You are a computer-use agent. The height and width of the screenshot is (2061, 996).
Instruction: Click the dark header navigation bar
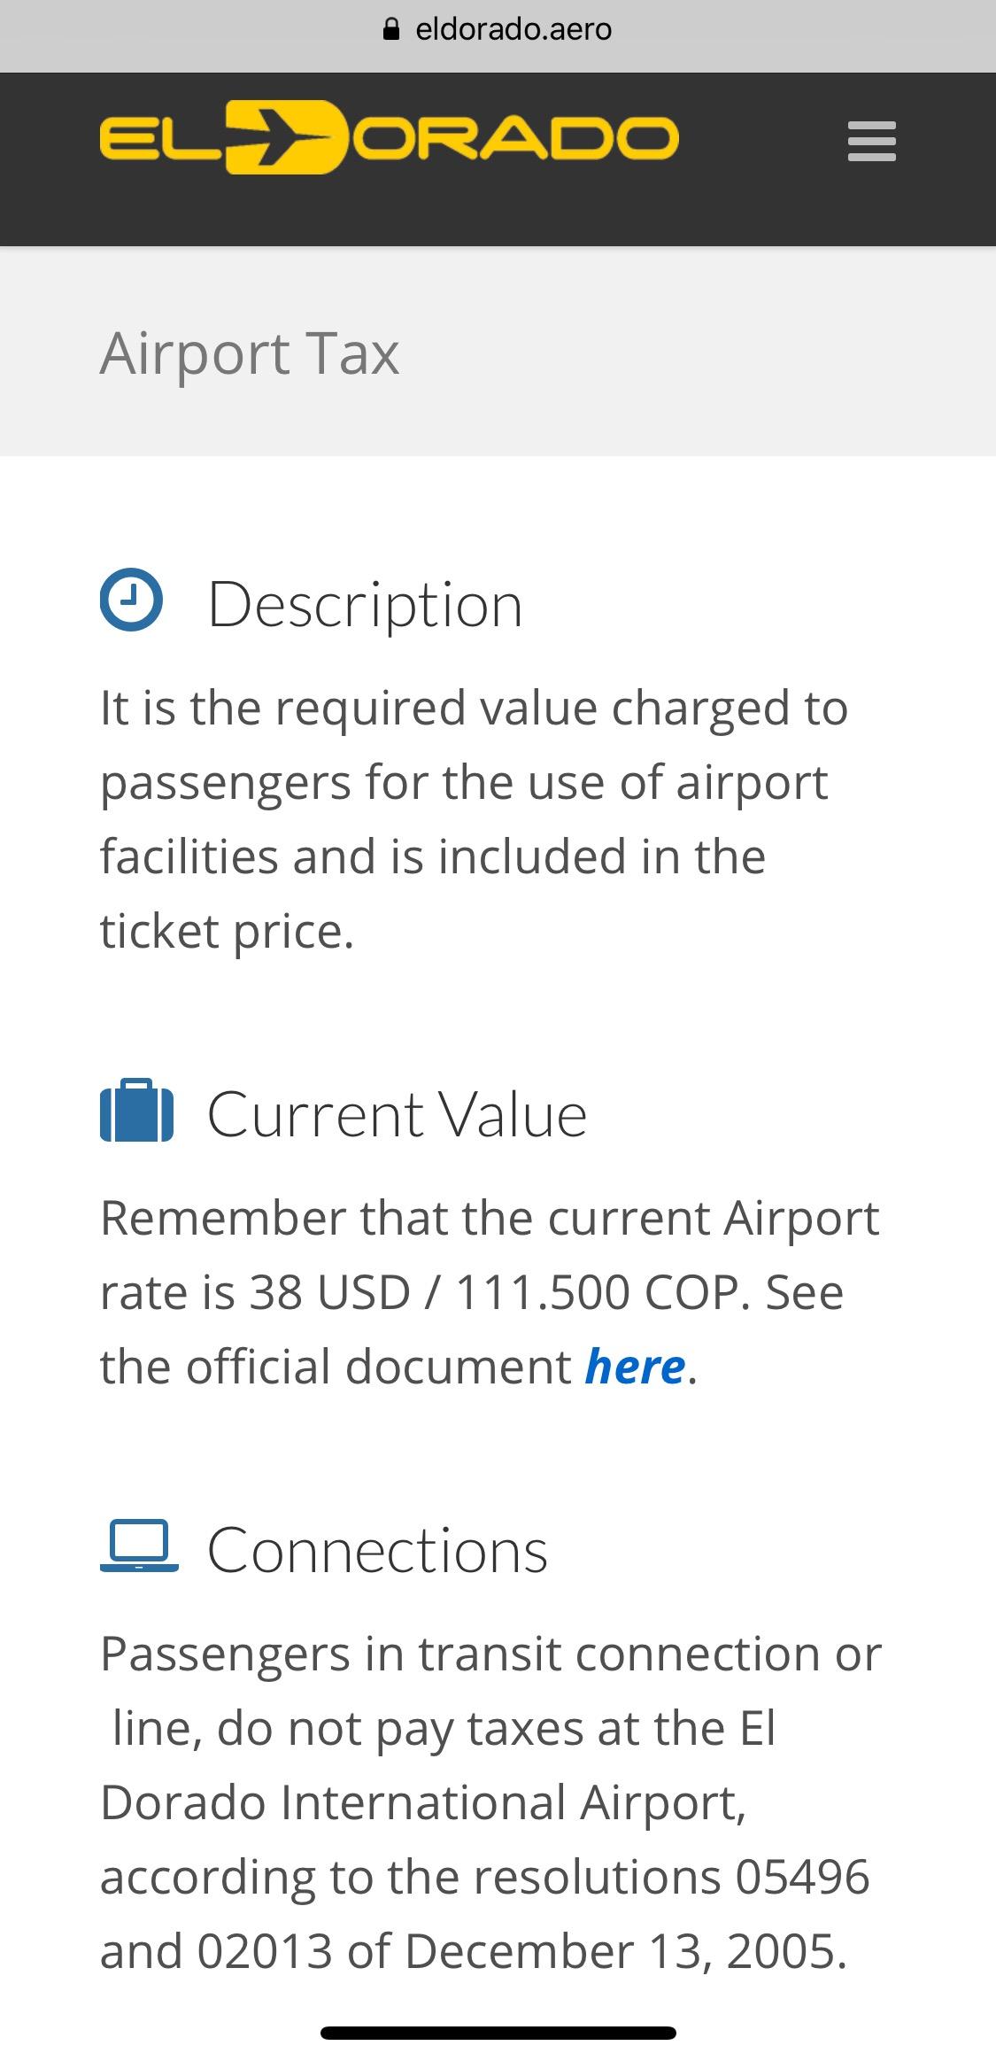point(498,159)
